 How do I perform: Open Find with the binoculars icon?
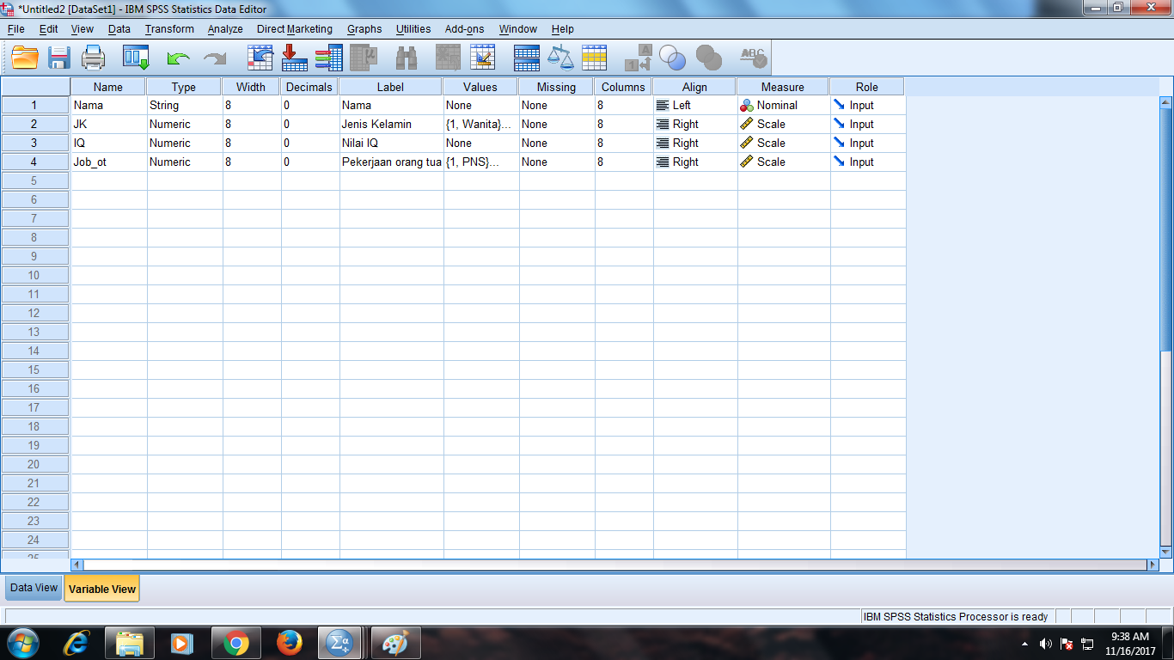click(406, 58)
